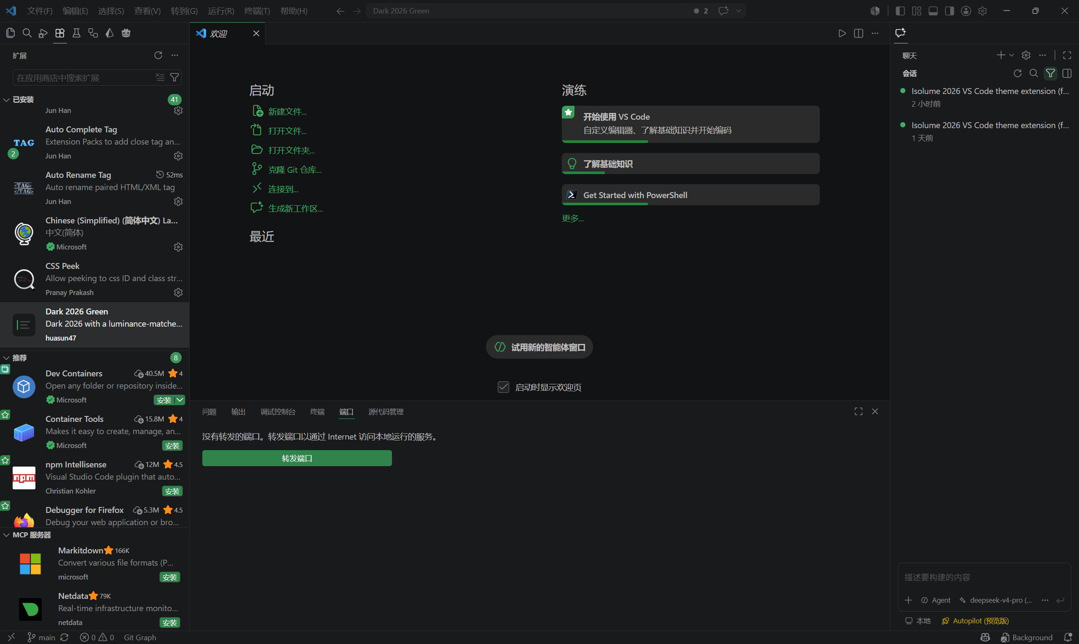Search chat sessions with the magnifier

tap(1034, 73)
